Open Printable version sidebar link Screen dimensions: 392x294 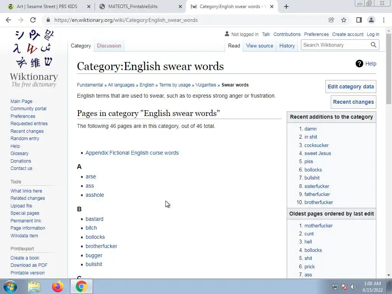[28, 273]
